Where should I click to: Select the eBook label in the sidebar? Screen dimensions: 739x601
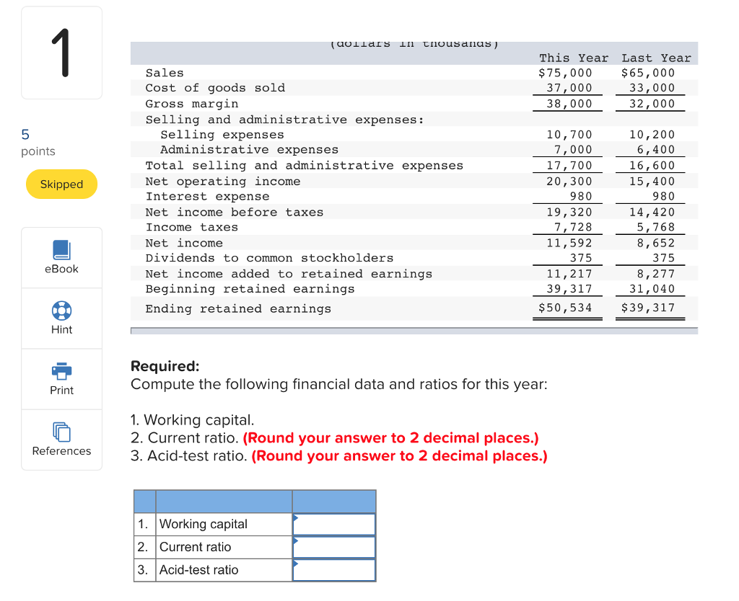click(x=61, y=269)
